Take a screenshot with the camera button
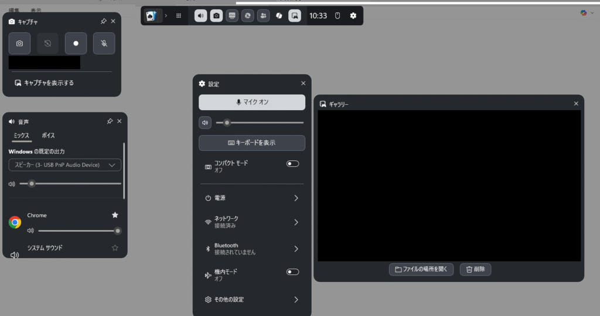The width and height of the screenshot is (600, 316). (x=19, y=43)
